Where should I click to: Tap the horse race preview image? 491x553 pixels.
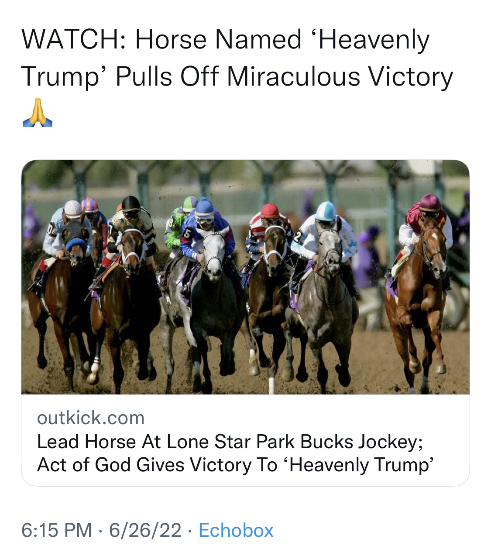(x=245, y=277)
